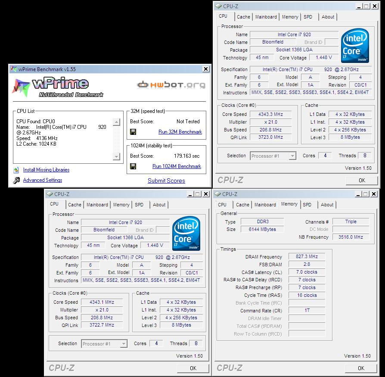
Task: Click the title bar icon of the top-right CPU-Z window
Action: point(218,6)
